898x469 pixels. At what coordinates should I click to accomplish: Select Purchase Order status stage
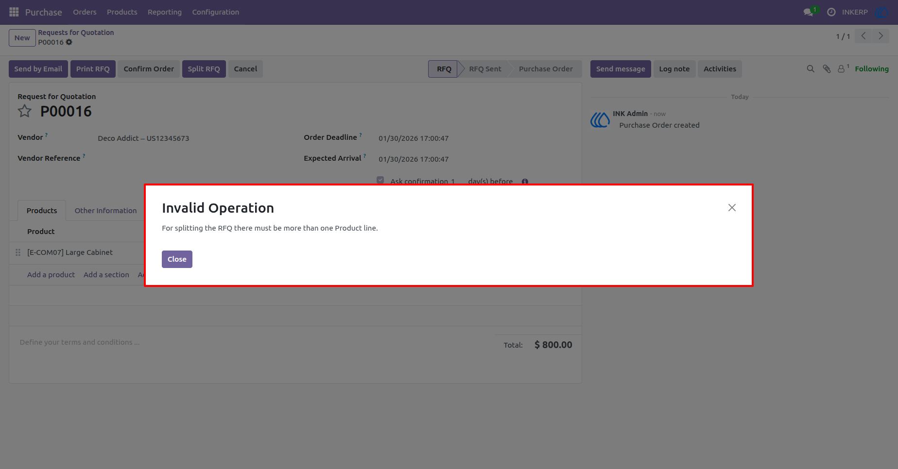(x=546, y=69)
